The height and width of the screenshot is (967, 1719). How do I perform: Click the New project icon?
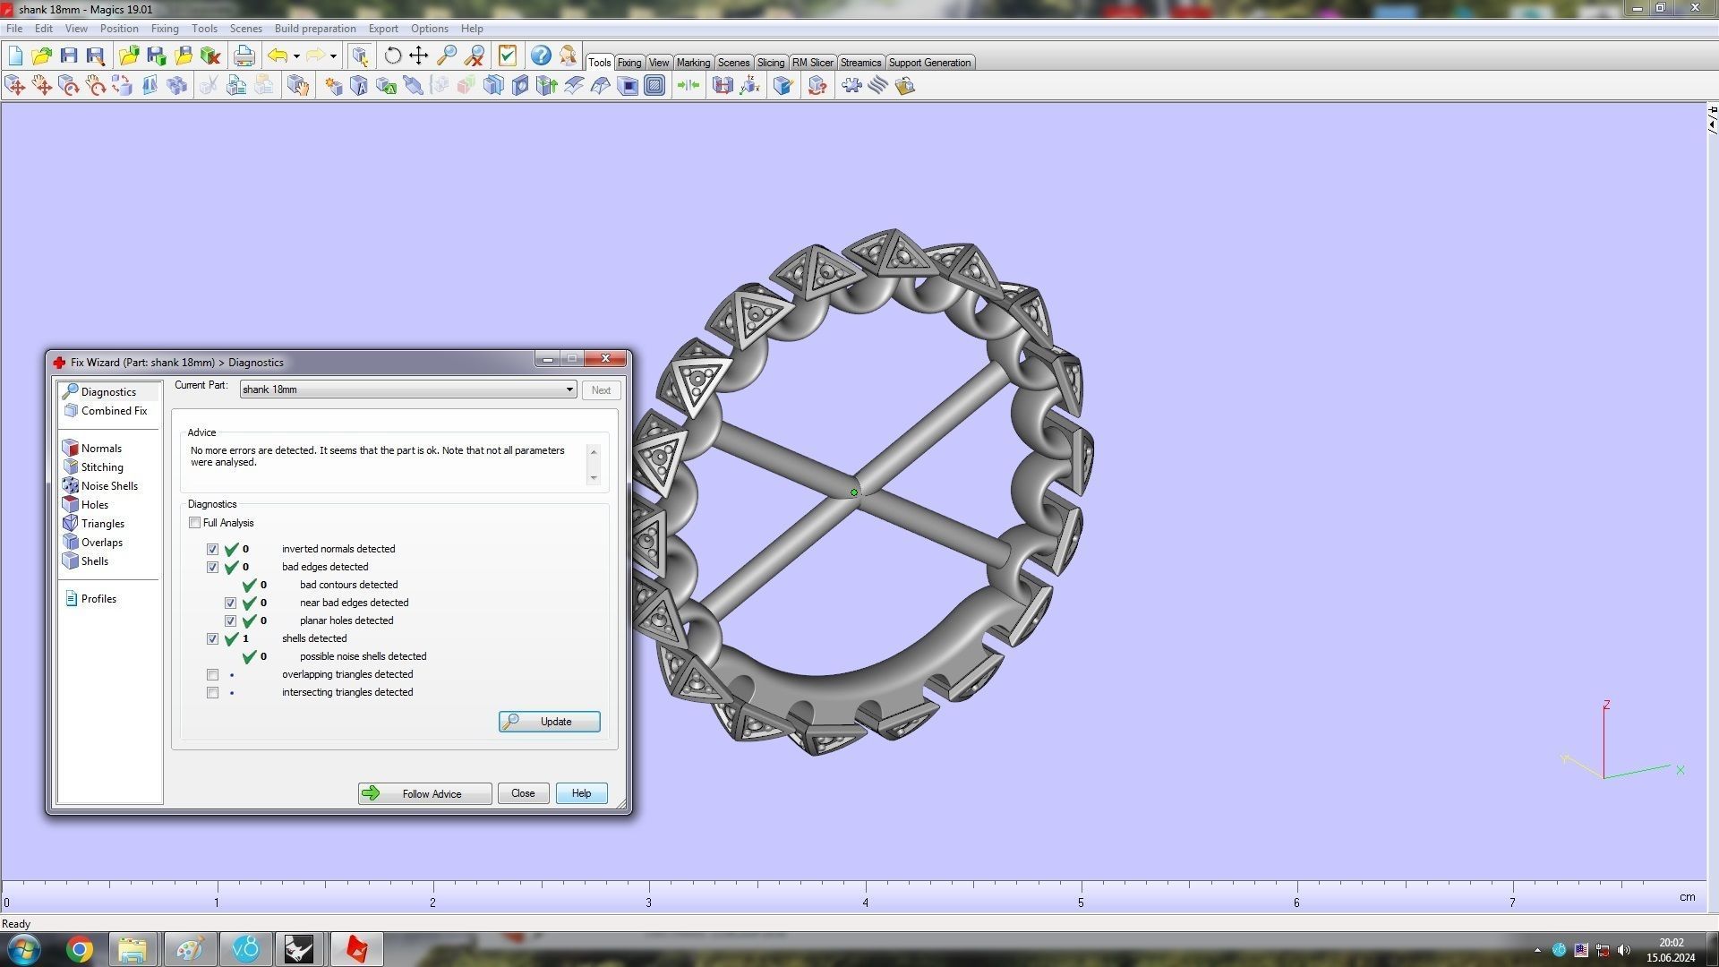tap(15, 56)
